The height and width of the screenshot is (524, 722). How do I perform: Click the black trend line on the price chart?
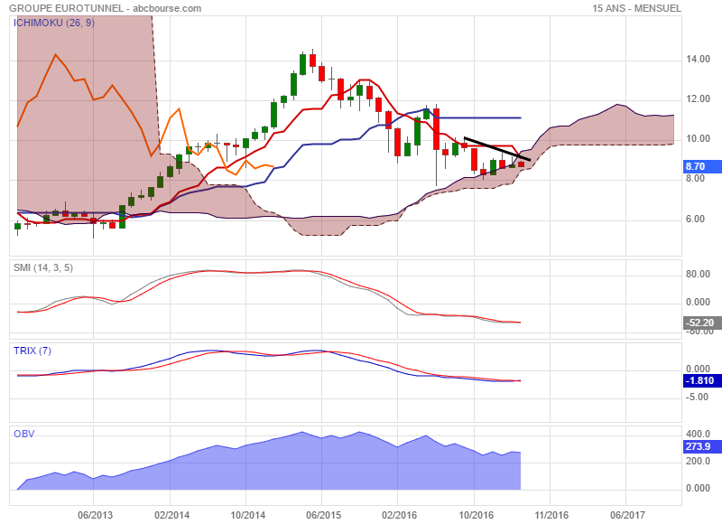coord(497,148)
